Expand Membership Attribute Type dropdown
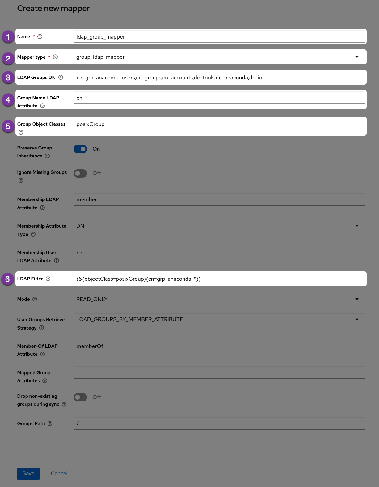The image size is (379, 487). point(219,226)
